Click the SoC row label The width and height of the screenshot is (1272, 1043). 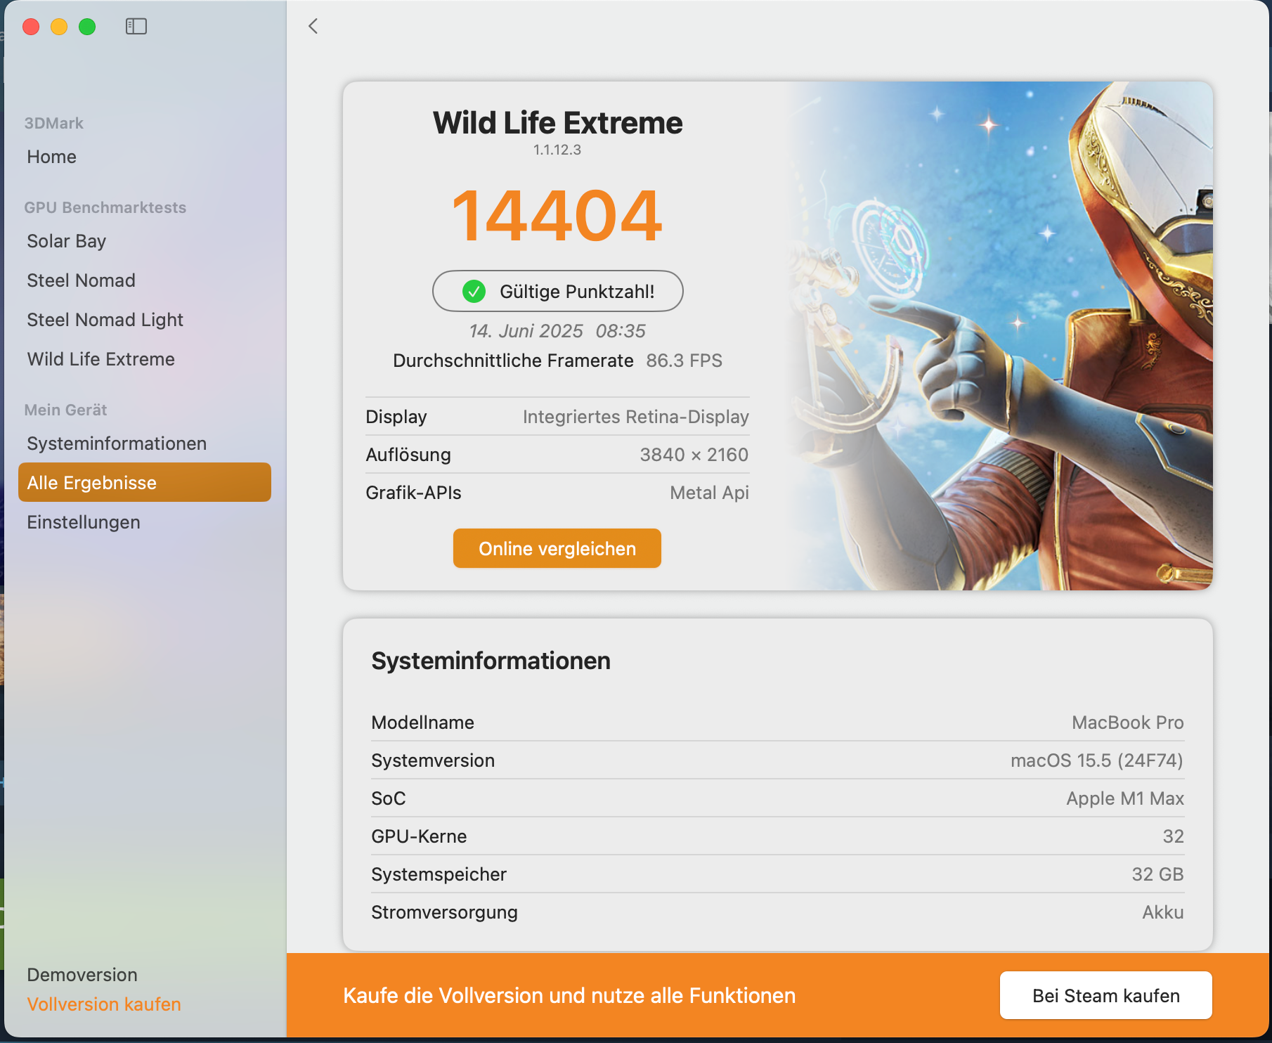(389, 798)
